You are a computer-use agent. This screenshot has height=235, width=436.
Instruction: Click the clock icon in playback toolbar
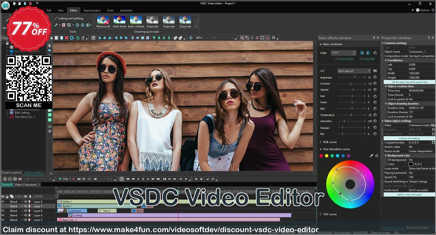pyautogui.click(x=122, y=179)
